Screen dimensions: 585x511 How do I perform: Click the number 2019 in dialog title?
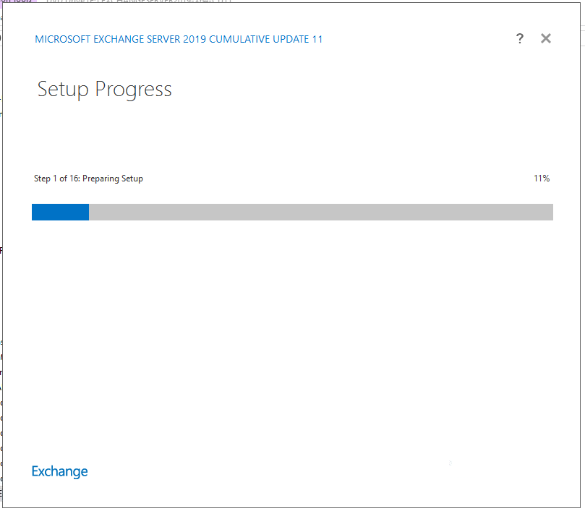click(x=195, y=40)
